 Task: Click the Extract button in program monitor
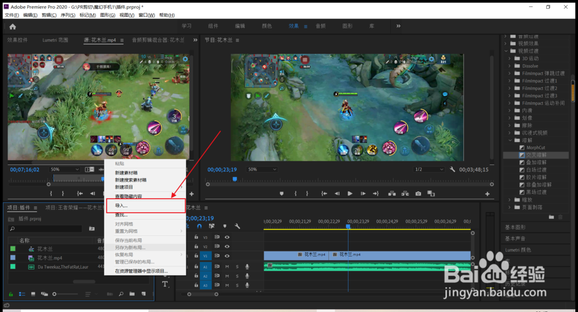405,194
